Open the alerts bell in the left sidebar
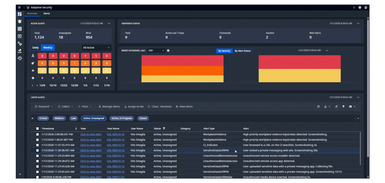The height and width of the screenshot is (183, 385). [x=20, y=22]
